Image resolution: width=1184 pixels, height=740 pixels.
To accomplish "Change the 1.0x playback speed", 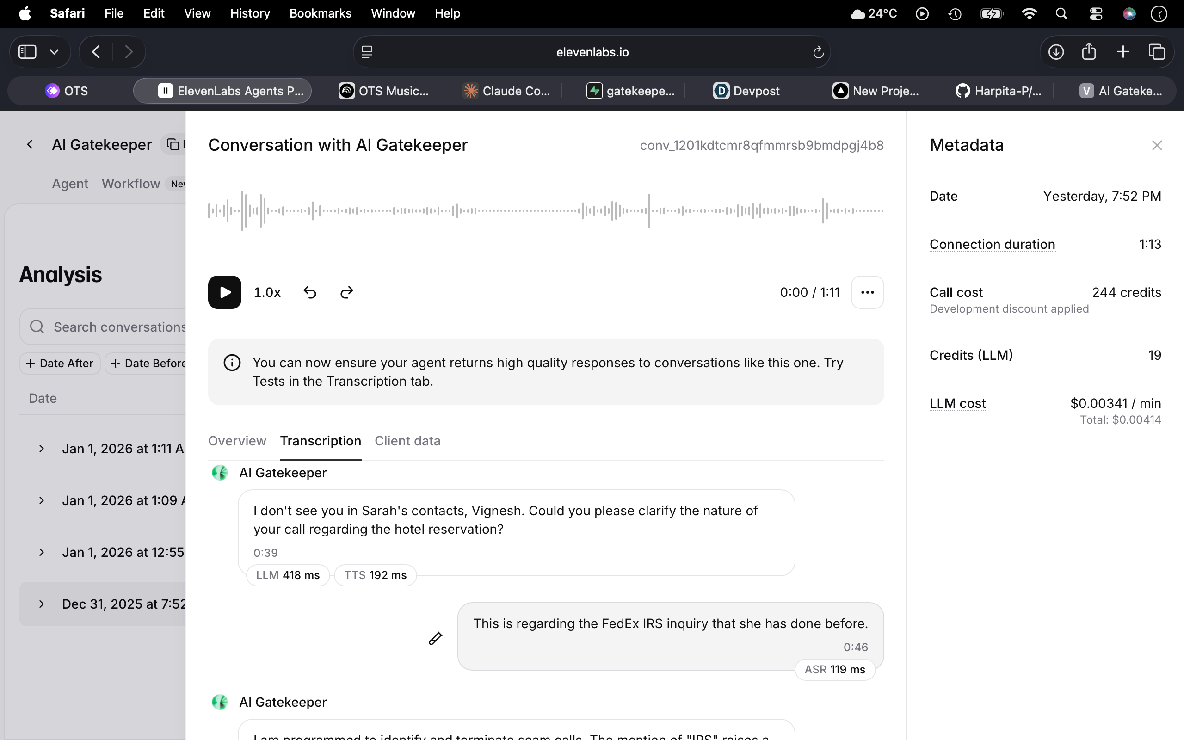I will click(267, 292).
